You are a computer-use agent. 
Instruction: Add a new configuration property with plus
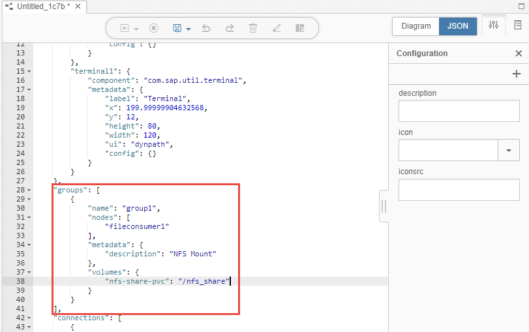(x=517, y=74)
